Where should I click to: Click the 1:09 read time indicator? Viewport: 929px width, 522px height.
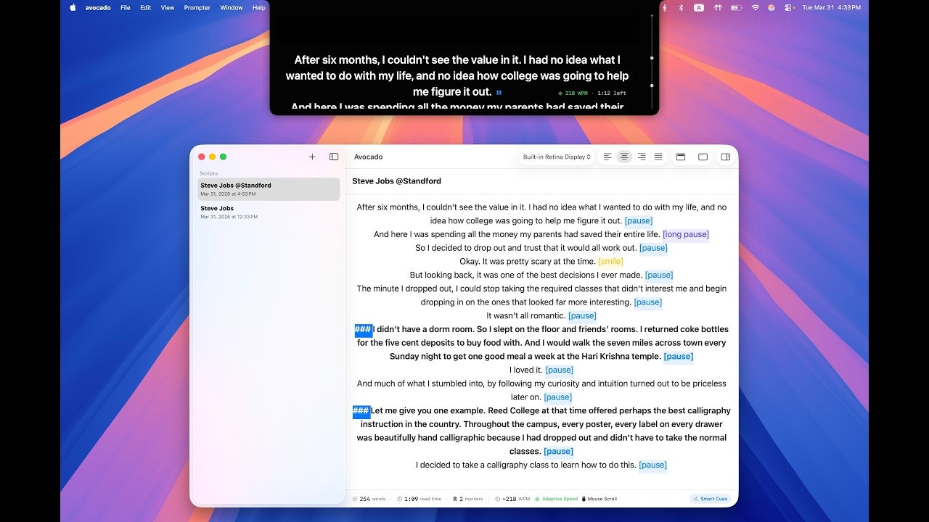coord(420,499)
